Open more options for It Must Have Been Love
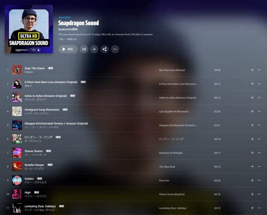Screen dimensions: 267x215 point(259,84)
